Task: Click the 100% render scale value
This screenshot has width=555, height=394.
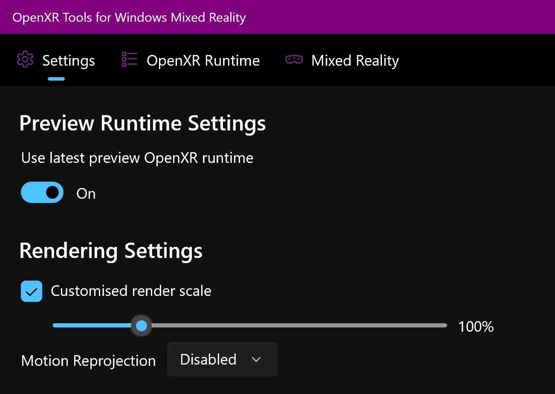Action: 476,327
